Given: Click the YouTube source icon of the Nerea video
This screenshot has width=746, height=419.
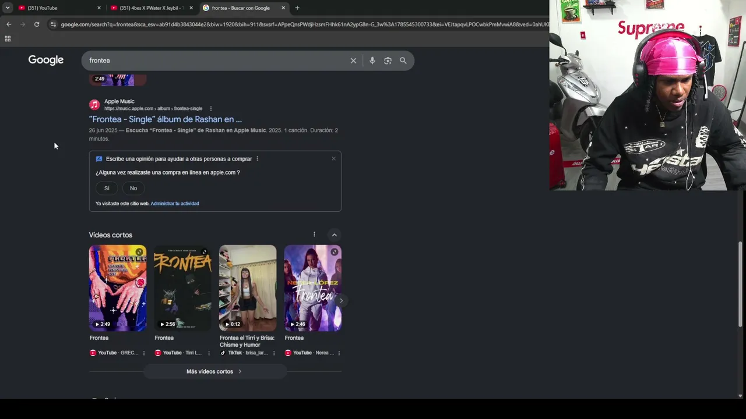Looking at the screenshot, I should [288, 353].
